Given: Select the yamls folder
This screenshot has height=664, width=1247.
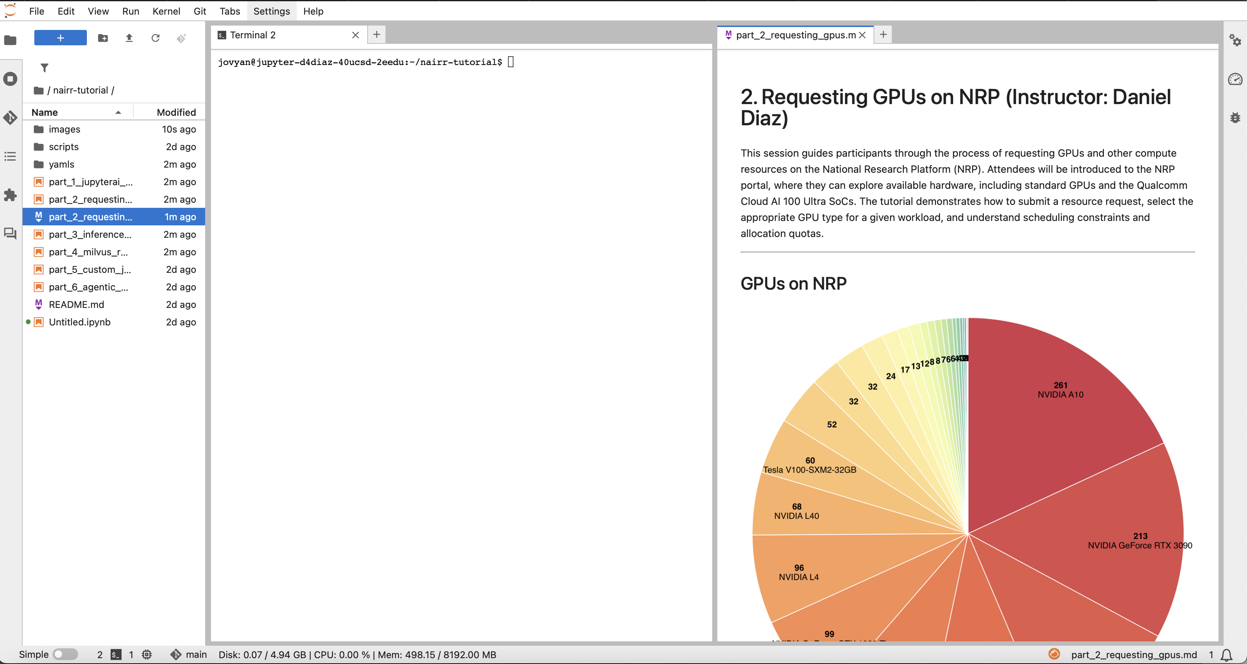Looking at the screenshot, I should 114,164.
